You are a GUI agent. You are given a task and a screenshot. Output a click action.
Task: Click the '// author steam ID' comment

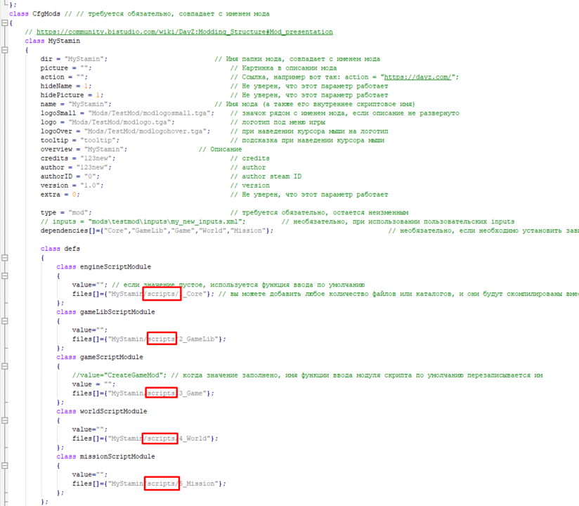click(x=266, y=176)
